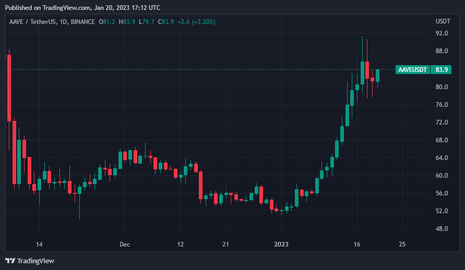Click the +2.6 (+3.20%) change value

pos(196,22)
